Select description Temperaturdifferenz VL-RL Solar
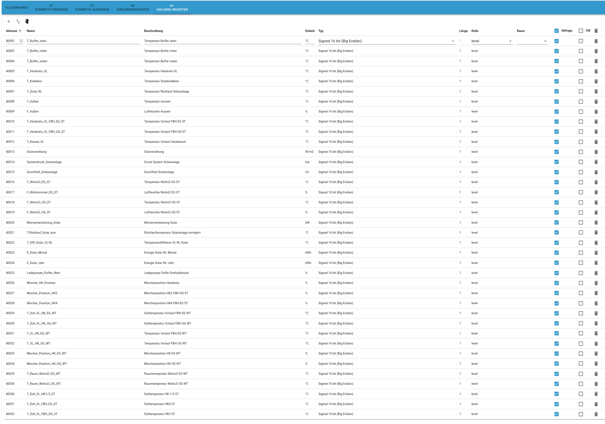The width and height of the screenshot is (605, 424). (166, 243)
